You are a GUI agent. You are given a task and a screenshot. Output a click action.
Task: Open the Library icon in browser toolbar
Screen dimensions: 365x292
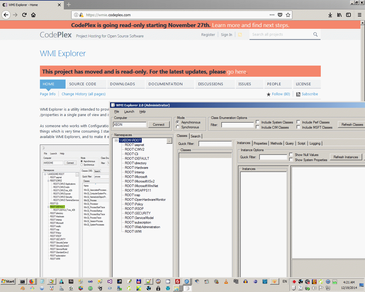click(x=339, y=15)
